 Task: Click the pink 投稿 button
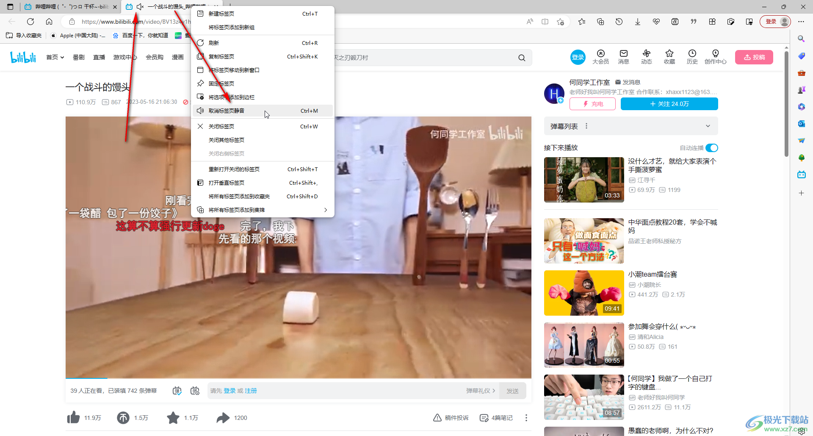pos(754,57)
